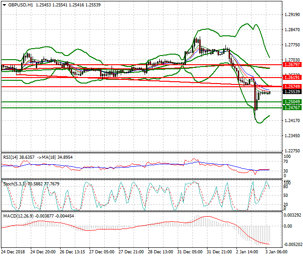This screenshot has width=303, height=257.
Task: Click the 24 Dec 20:00 time axis label
Action: [43, 252]
